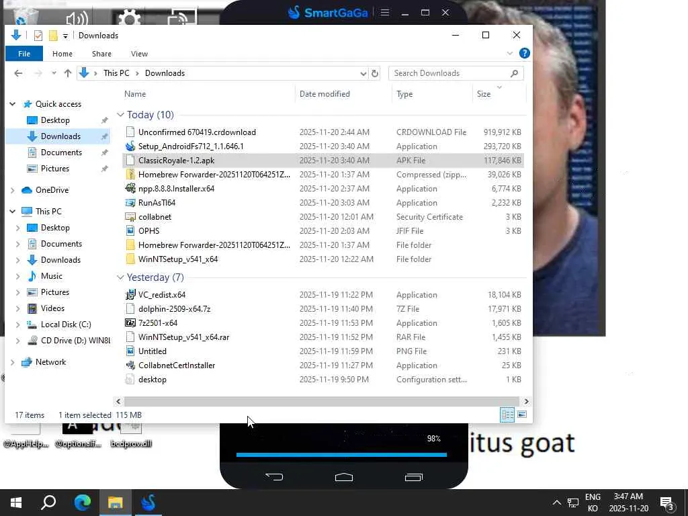The image size is (688, 516).
Task: Expand the OneDrive tree node
Action: coord(13,190)
